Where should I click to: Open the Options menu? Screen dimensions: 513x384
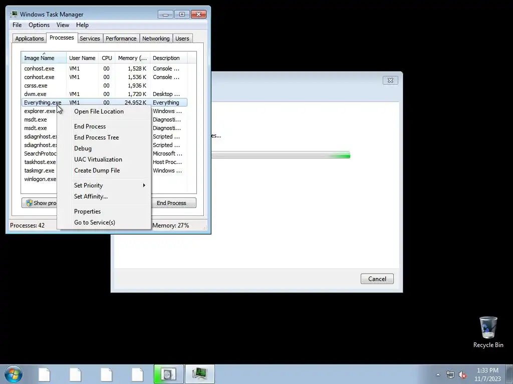pyautogui.click(x=39, y=25)
